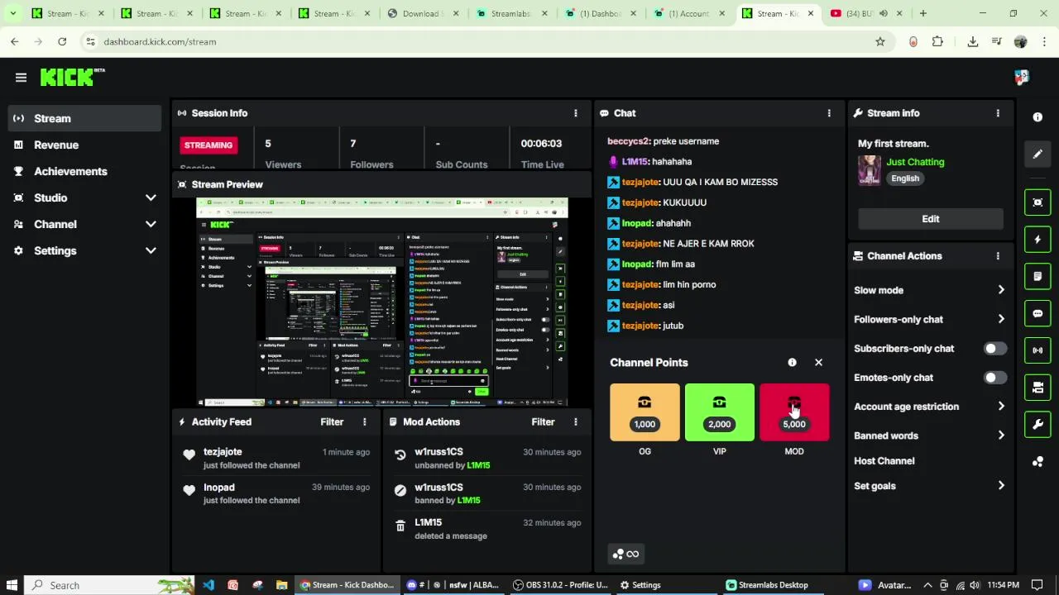Select Stream in the left sidebar
This screenshot has height=595, width=1059.
tap(86, 118)
